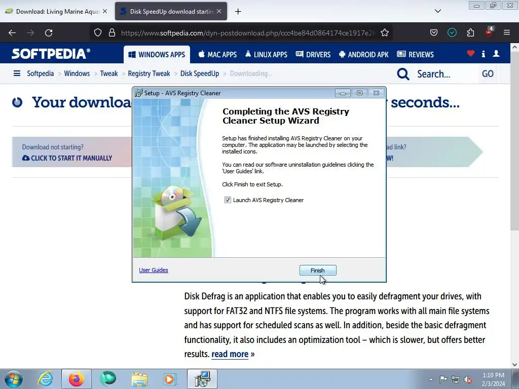Click scrollbar down arrow on page
Image resolution: width=519 pixels, height=389 pixels.
[515, 364]
